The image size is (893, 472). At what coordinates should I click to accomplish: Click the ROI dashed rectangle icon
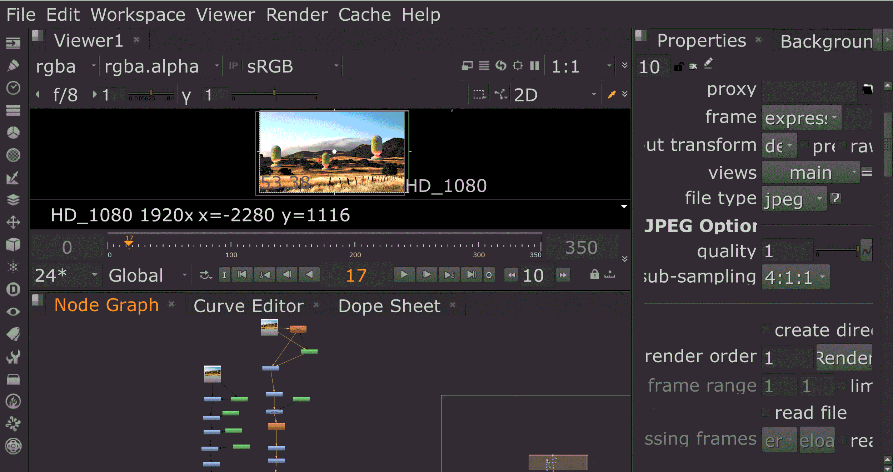pos(479,95)
